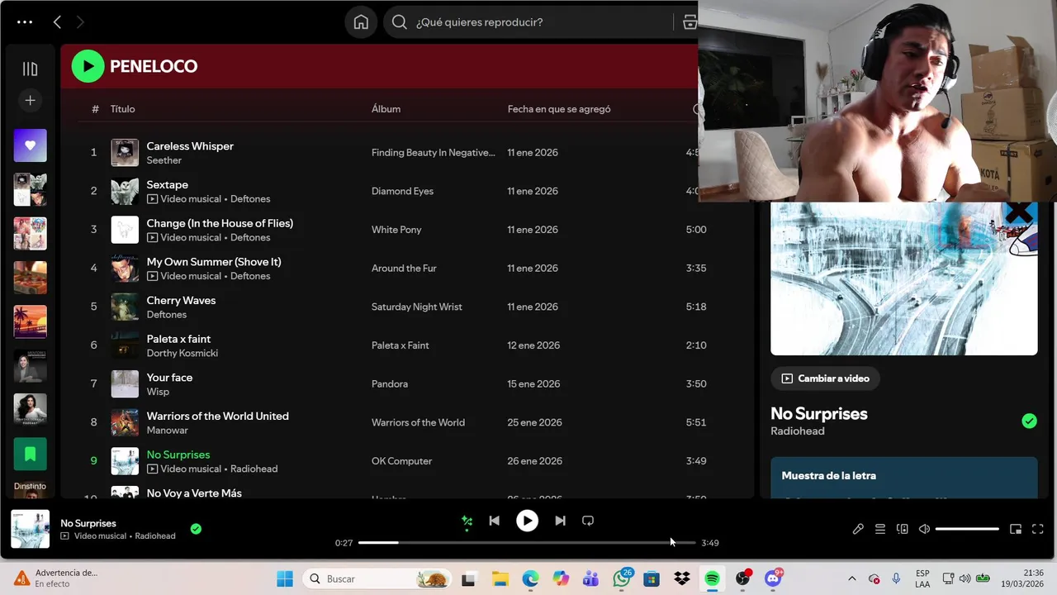Skip to previous track
Image resolution: width=1057 pixels, height=595 pixels.
[x=494, y=521]
